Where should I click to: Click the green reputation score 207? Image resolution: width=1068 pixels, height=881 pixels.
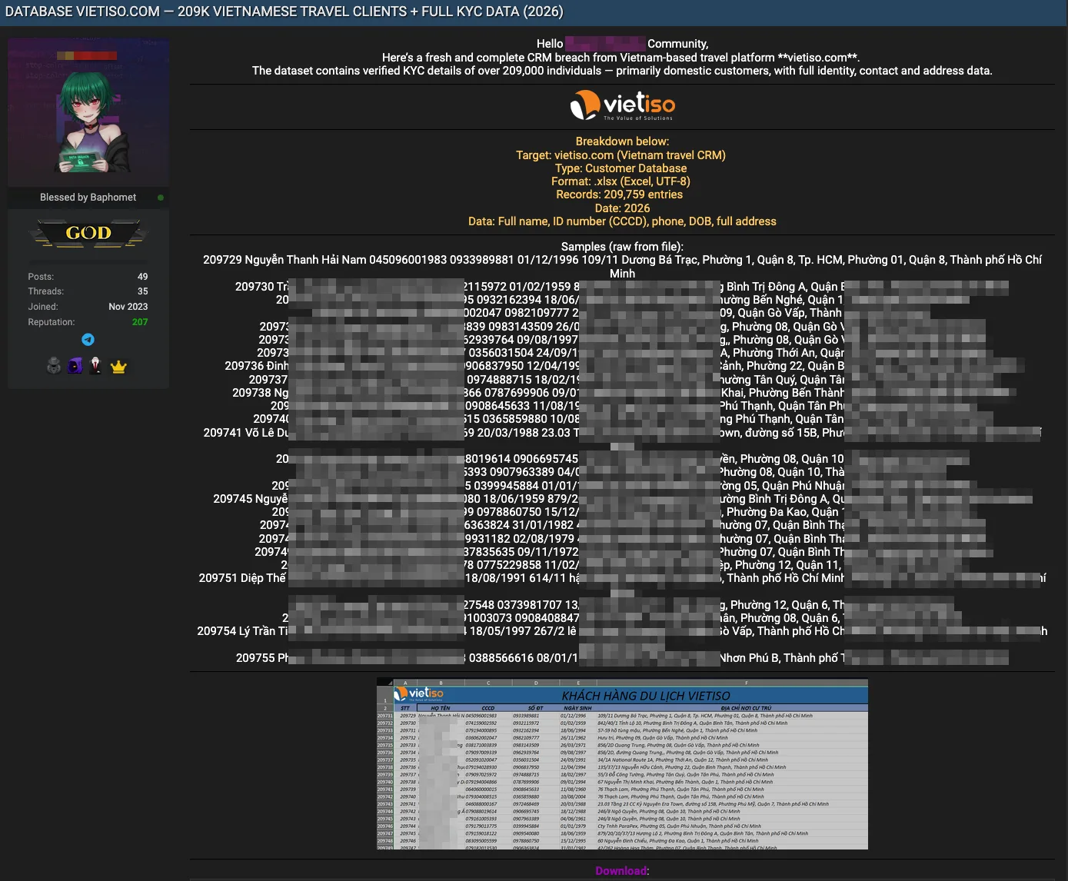coord(140,322)
